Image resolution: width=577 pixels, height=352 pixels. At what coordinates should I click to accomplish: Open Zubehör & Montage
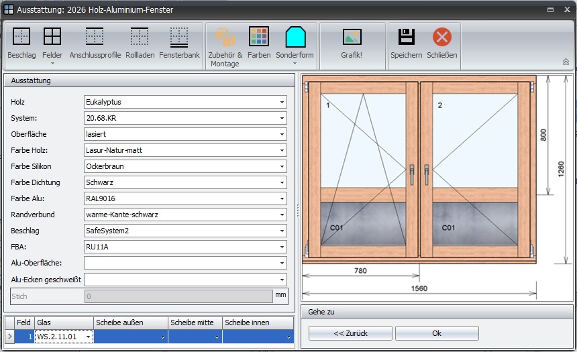[x=225, y=38]
